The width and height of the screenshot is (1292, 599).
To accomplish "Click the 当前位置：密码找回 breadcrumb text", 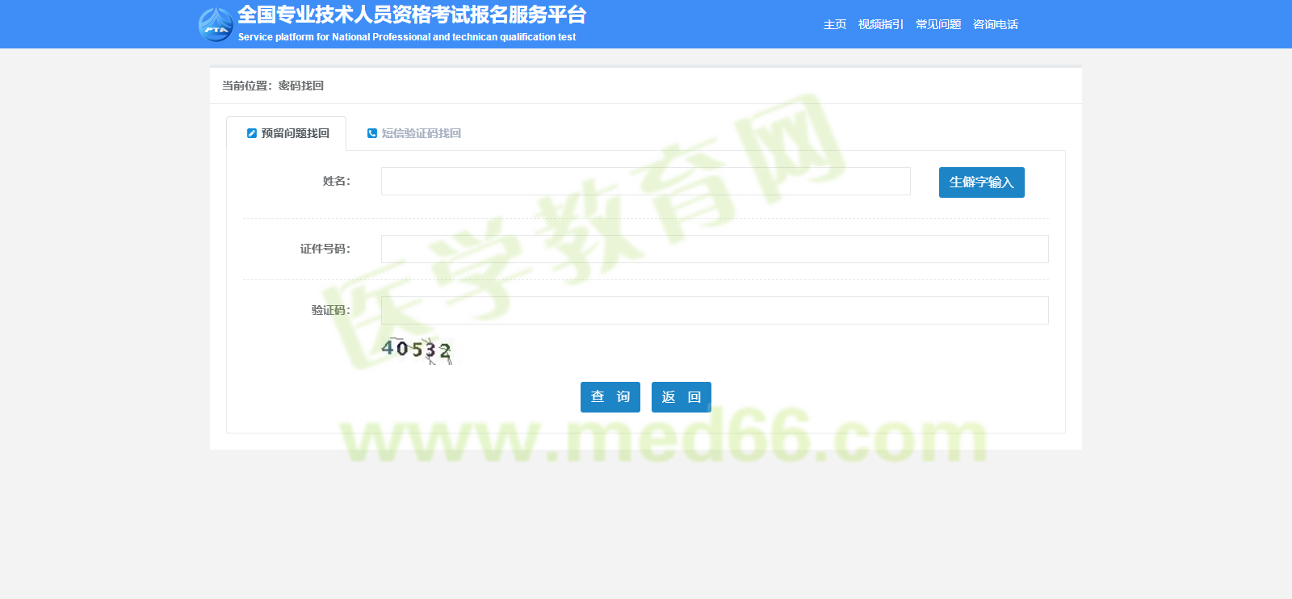I will tap(273, 86).
